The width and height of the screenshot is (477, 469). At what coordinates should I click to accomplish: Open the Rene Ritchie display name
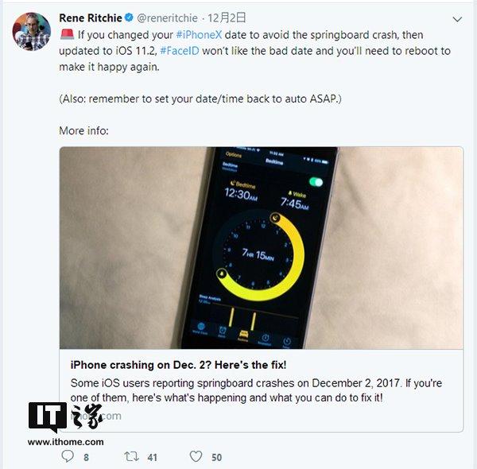click(x=91, y=18)
